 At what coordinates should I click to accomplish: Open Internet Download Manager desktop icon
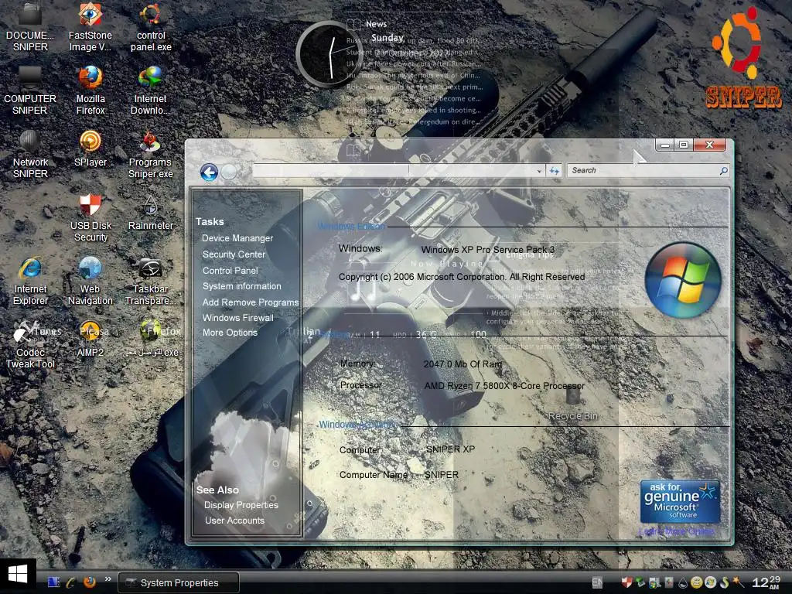[151, 90]
